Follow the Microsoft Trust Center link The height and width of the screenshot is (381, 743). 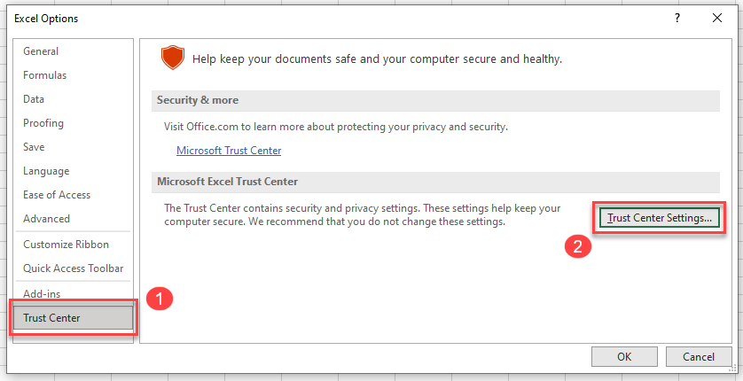(x=229, y=151)
